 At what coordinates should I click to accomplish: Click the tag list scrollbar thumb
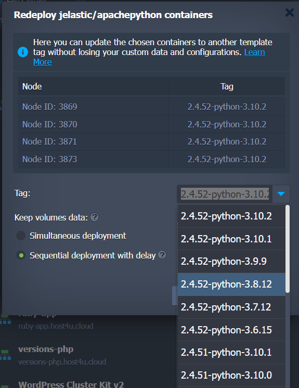click(288, 249)
